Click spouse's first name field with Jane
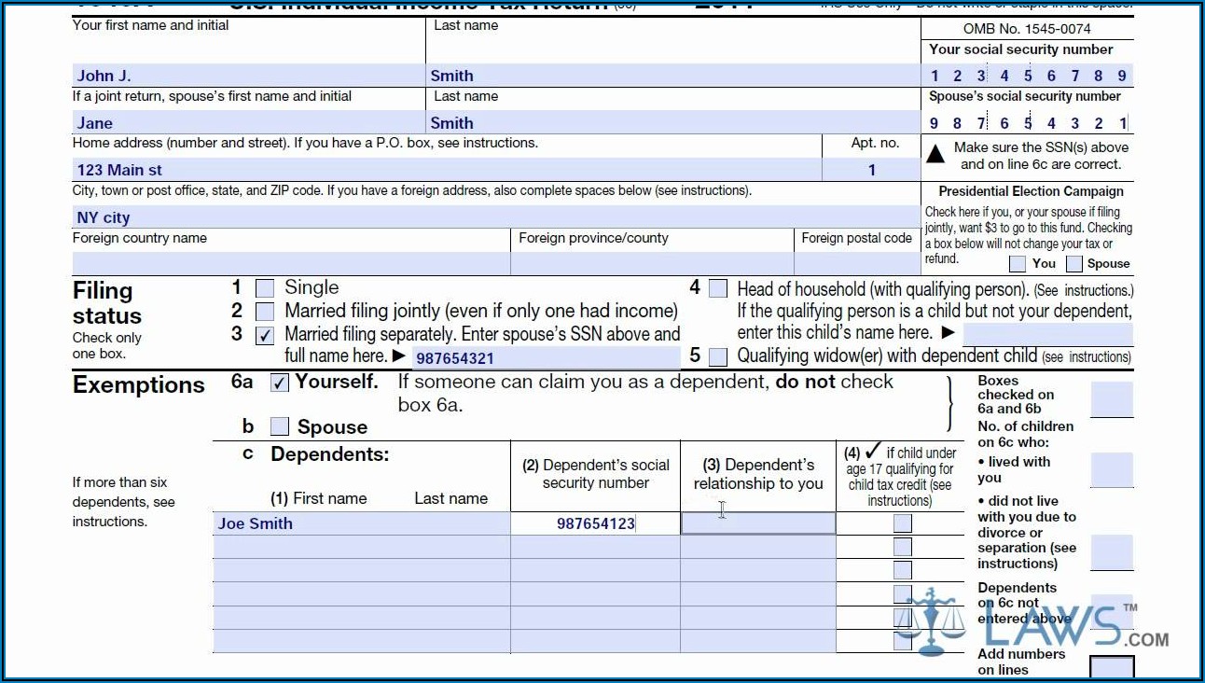This screenshot has height=683, width=1205. (248, 123)
